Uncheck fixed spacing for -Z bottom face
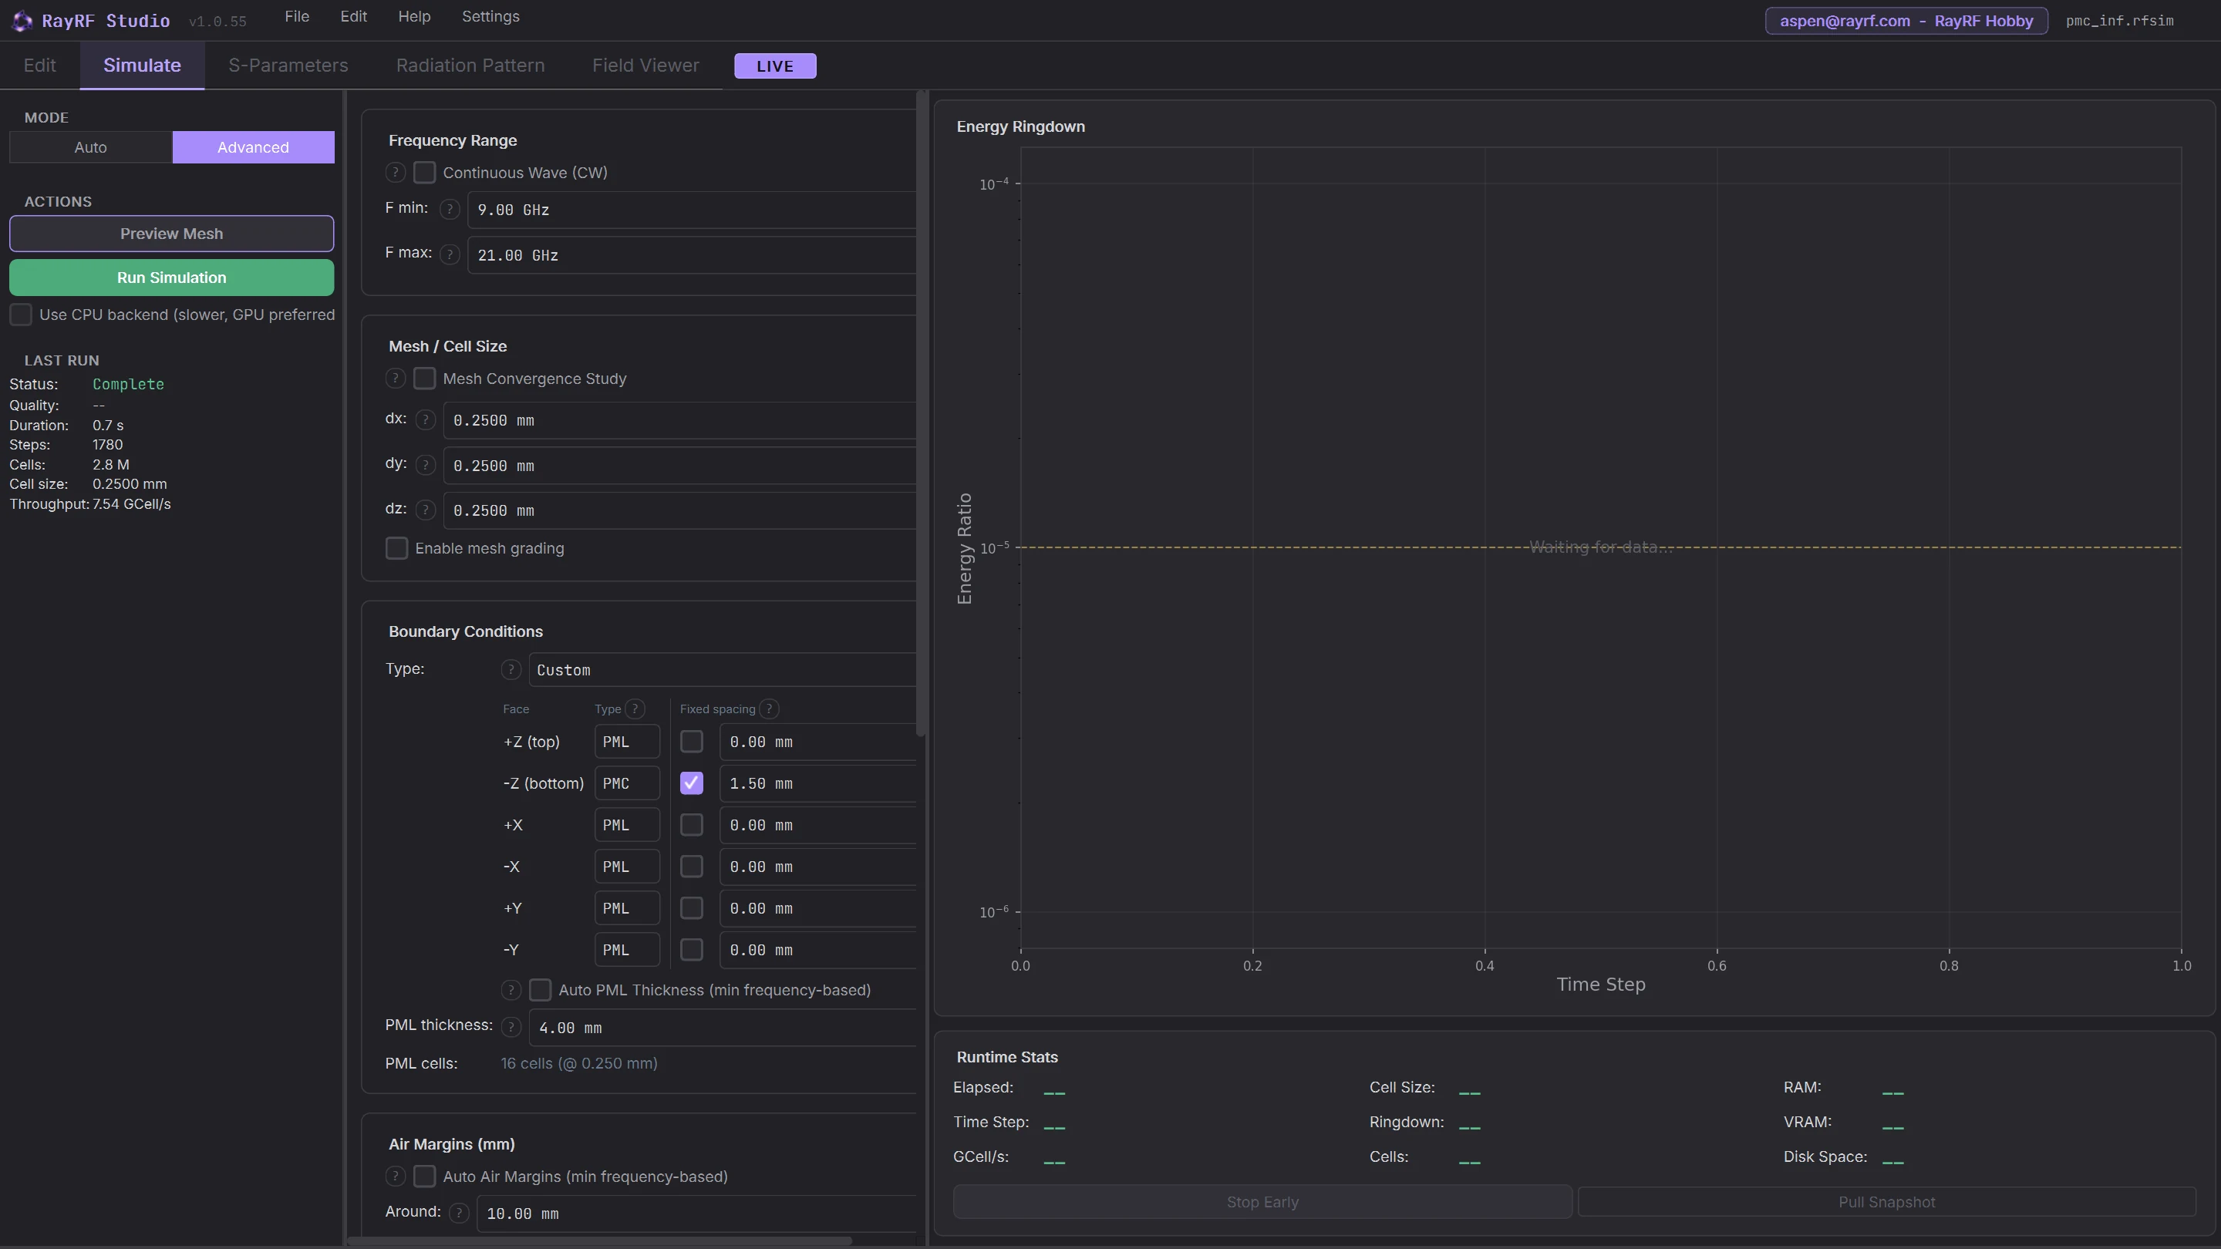 (692, 783)
